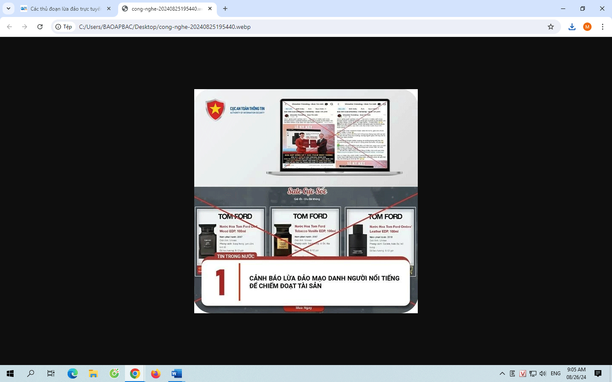Click the UniKey 'E' tray icon

point(513,374)
